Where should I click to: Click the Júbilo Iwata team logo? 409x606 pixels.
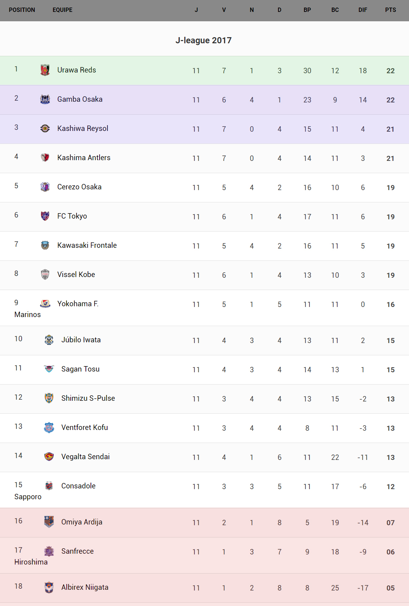click(x=49, y=340)
